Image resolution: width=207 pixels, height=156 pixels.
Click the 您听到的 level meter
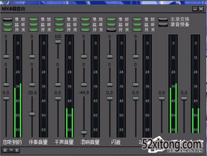tap(17, 86)
